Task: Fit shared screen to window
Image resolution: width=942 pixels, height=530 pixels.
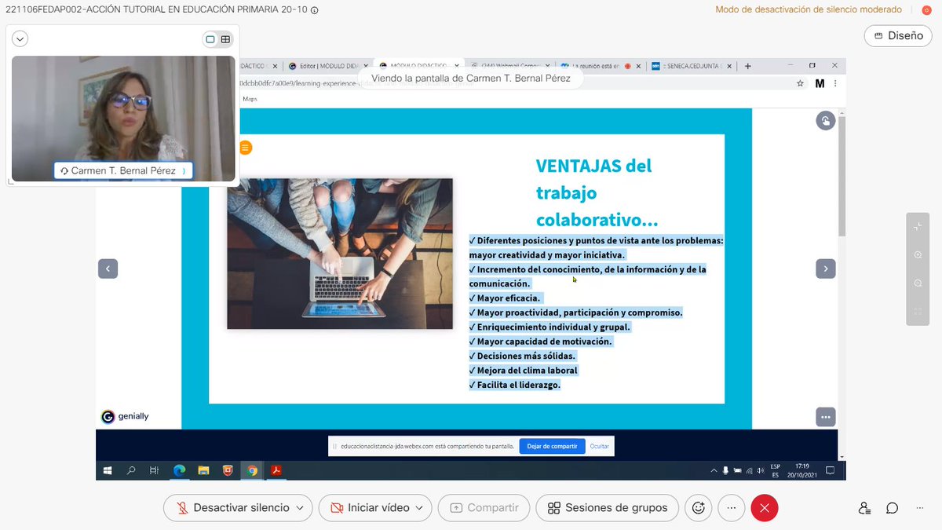Action: tap(918, 226)
